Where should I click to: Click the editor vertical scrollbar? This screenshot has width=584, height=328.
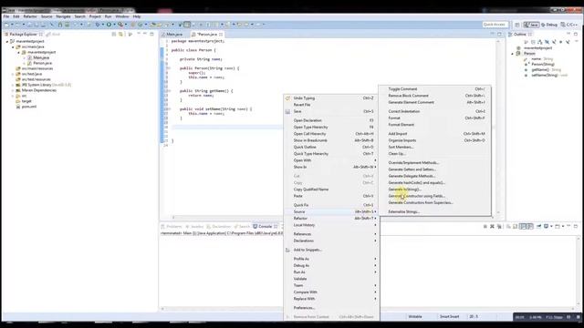coord(498,127)
